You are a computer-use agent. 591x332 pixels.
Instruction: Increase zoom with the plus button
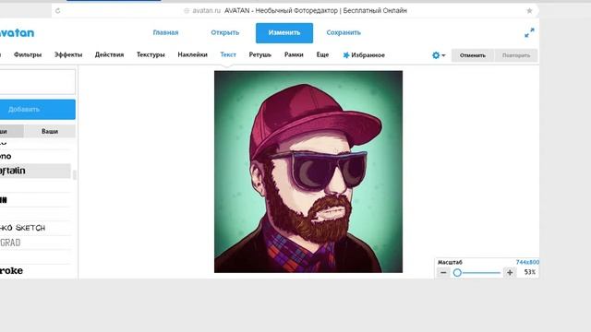pos(510,272)
